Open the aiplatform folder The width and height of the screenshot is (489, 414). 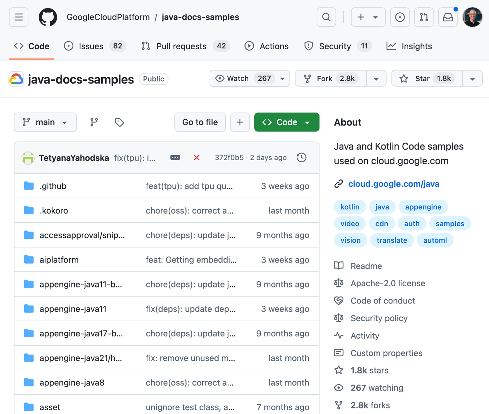[x=59, y=260]
